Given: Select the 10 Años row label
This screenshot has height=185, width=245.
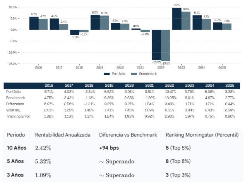Looking at the screenshot, I should click(16, 148).
